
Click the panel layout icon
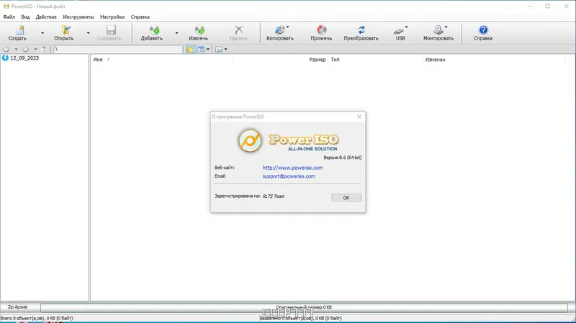click(x=219, y=49)
